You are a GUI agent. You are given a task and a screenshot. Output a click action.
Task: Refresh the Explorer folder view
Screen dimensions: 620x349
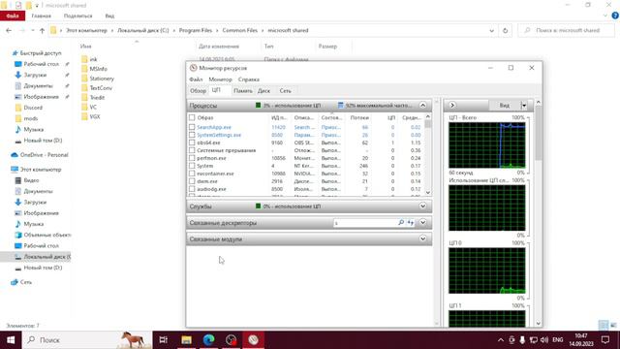coord(505,30)
